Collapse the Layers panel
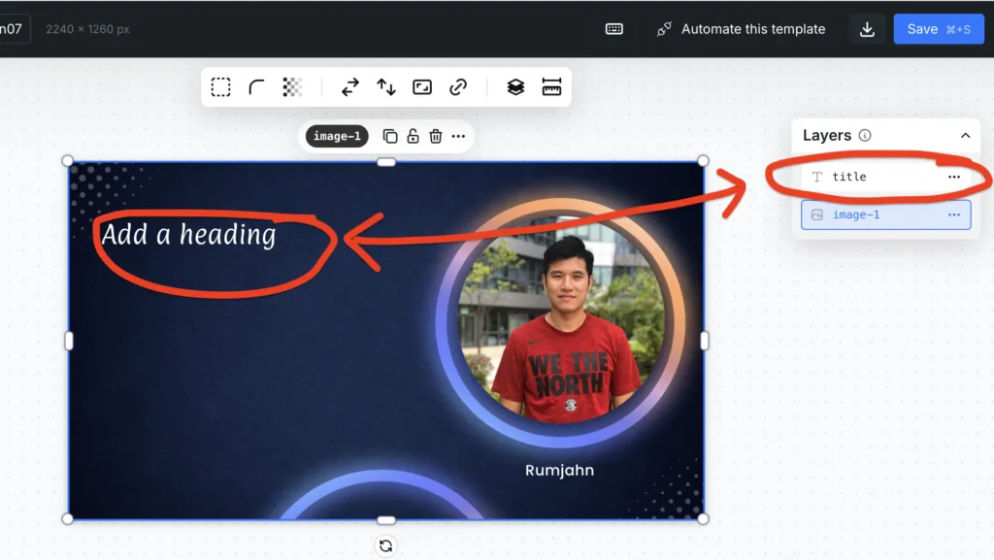The height and width of the screenshot is (560, 994). click(x=965, y=136)
